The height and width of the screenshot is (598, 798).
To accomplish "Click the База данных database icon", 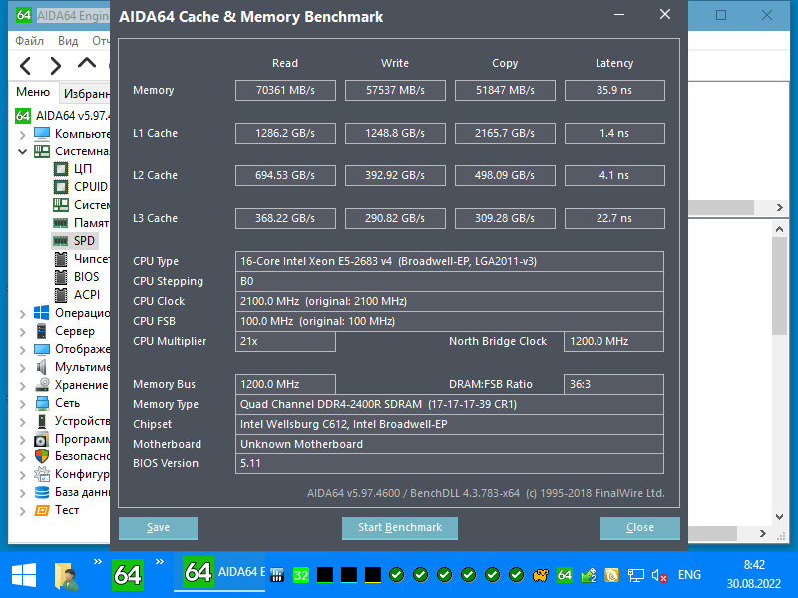I will coord(42,492).
